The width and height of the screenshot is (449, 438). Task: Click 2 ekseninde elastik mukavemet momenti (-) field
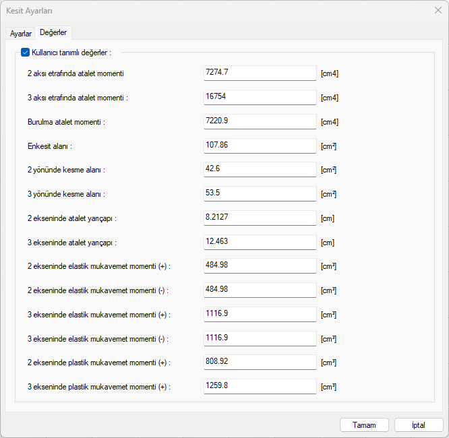pyautogui.click(x=260, y=290)
